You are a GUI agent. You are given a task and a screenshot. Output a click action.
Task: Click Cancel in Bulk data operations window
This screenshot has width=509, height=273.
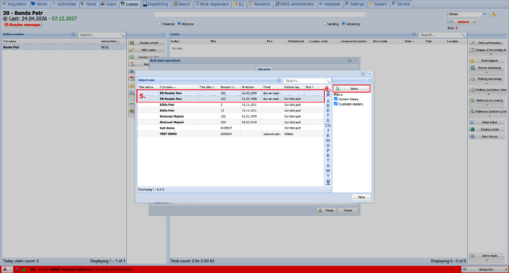coord(348,210)
